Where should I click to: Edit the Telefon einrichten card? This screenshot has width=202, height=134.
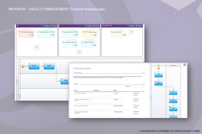(92, 45)
